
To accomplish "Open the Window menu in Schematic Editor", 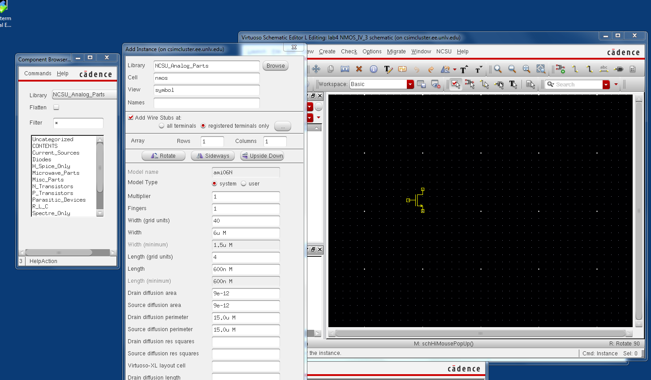I will click(421, 52).
